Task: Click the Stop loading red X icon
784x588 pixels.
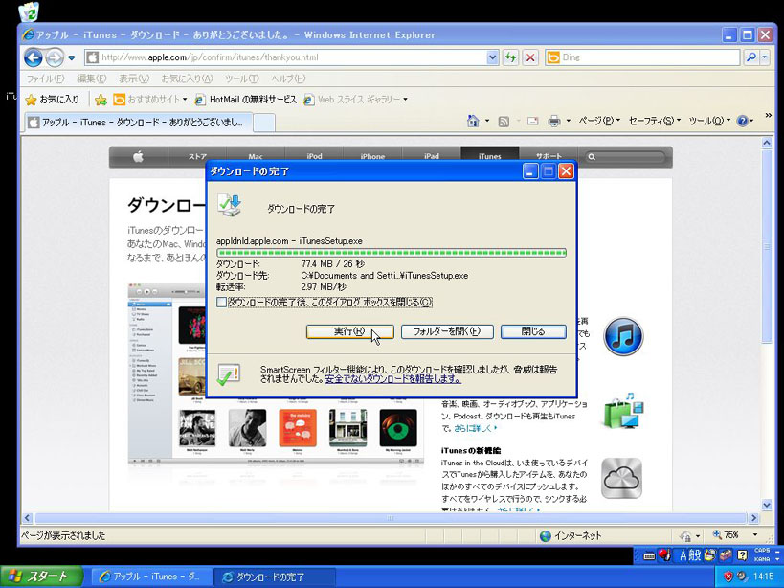Action: click(530, 57)
